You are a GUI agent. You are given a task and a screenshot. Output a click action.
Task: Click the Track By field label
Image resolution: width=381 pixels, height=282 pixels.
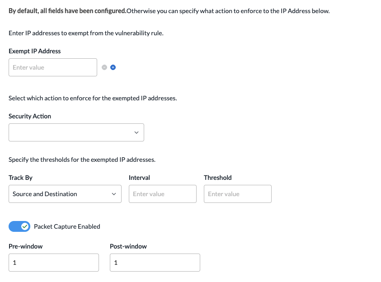[21, 178]
